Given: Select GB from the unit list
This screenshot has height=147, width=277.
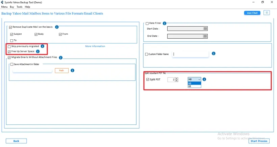Looking at the screenshot, I should (194, 86).
